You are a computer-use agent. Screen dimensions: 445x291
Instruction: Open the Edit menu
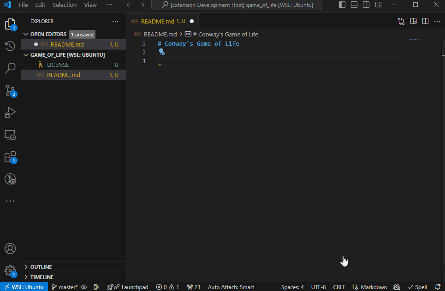(x=40, y=5)
